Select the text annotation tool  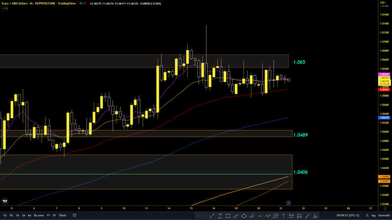[x=283, y=216]
